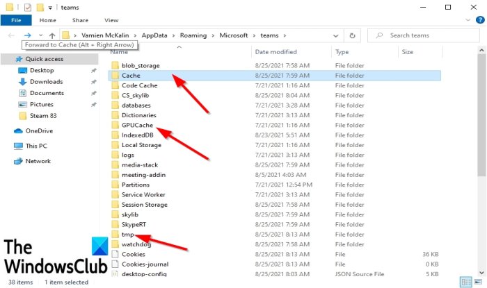Select the tmp folder
The image size is (487, 288).
pyautogui.click(x=127, y=235)
